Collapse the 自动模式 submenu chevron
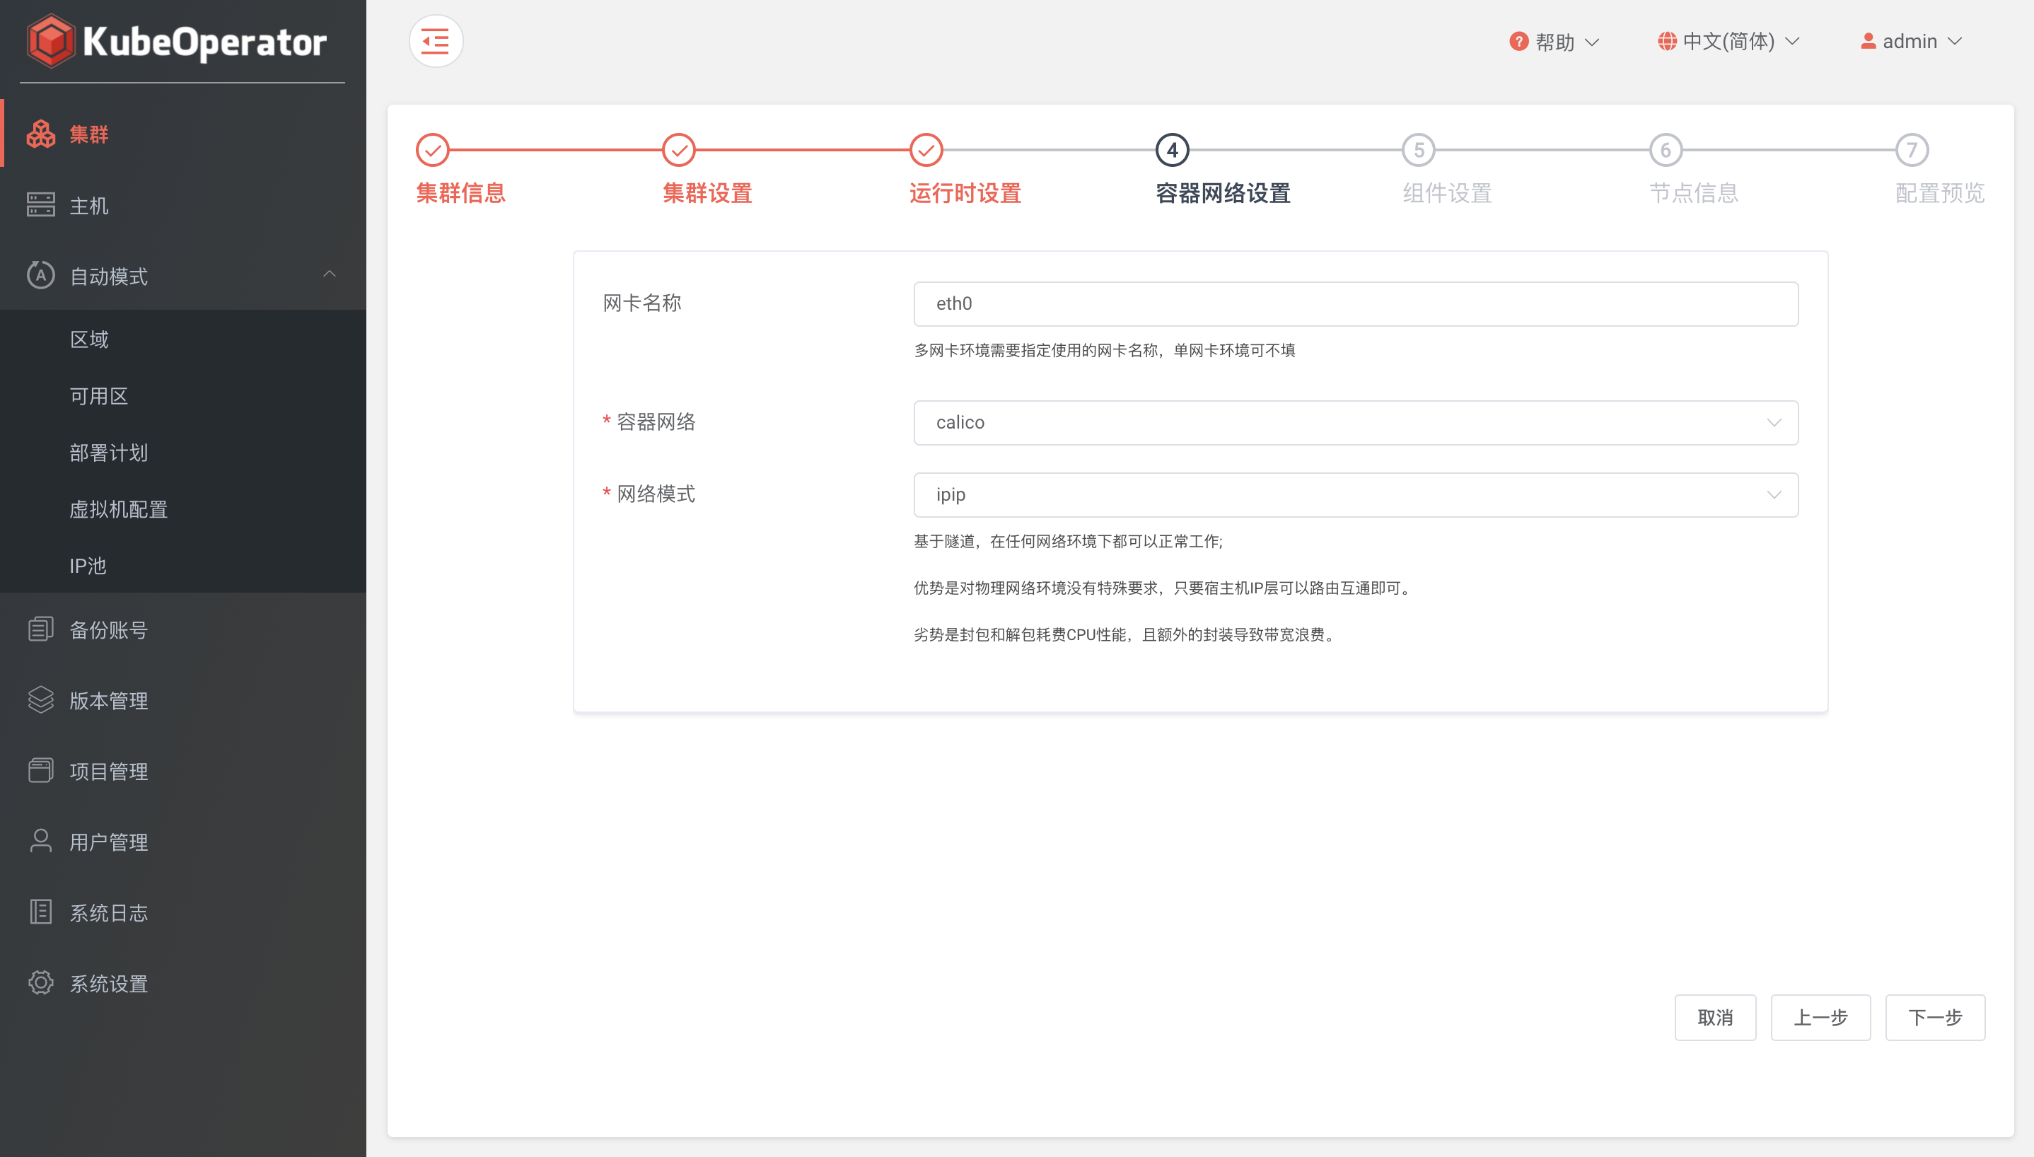Screen dimensions: 2034x1157 tap(329, 275)
